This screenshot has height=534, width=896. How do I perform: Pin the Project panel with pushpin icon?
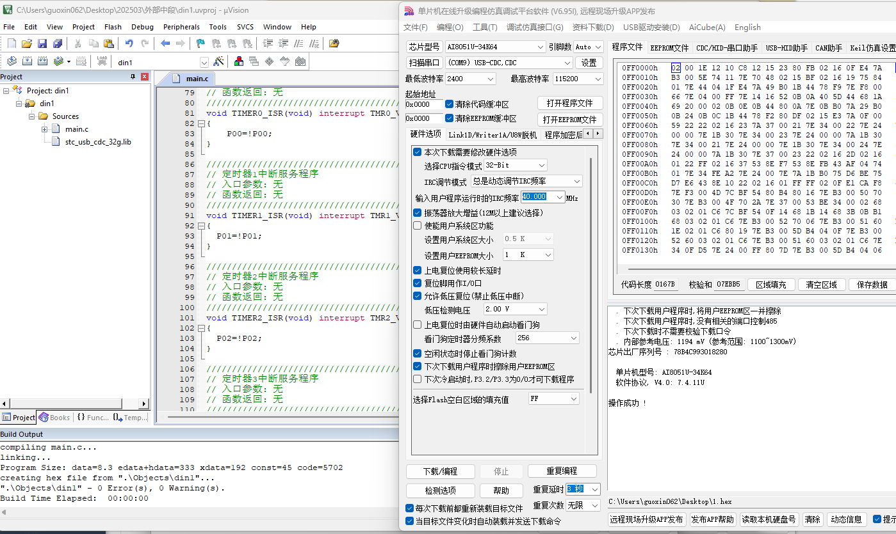[x=133, y=77]
